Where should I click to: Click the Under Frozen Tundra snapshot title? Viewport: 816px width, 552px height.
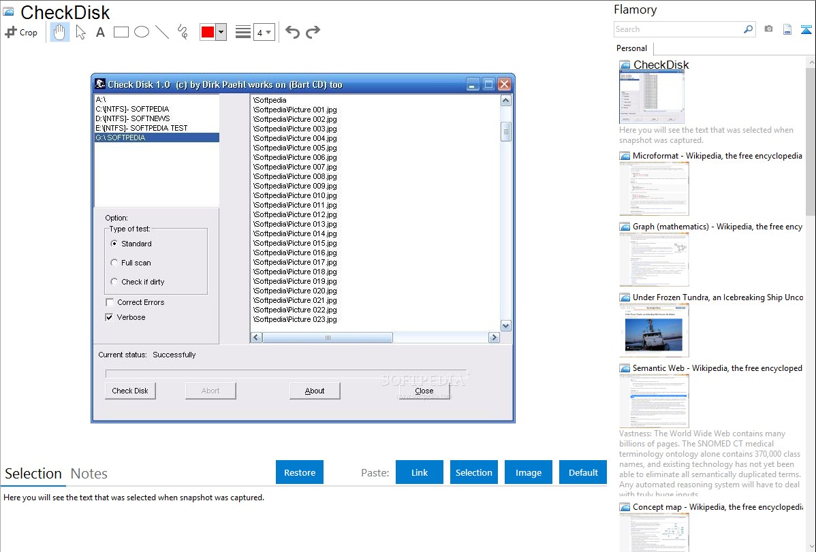pos(718,297)
